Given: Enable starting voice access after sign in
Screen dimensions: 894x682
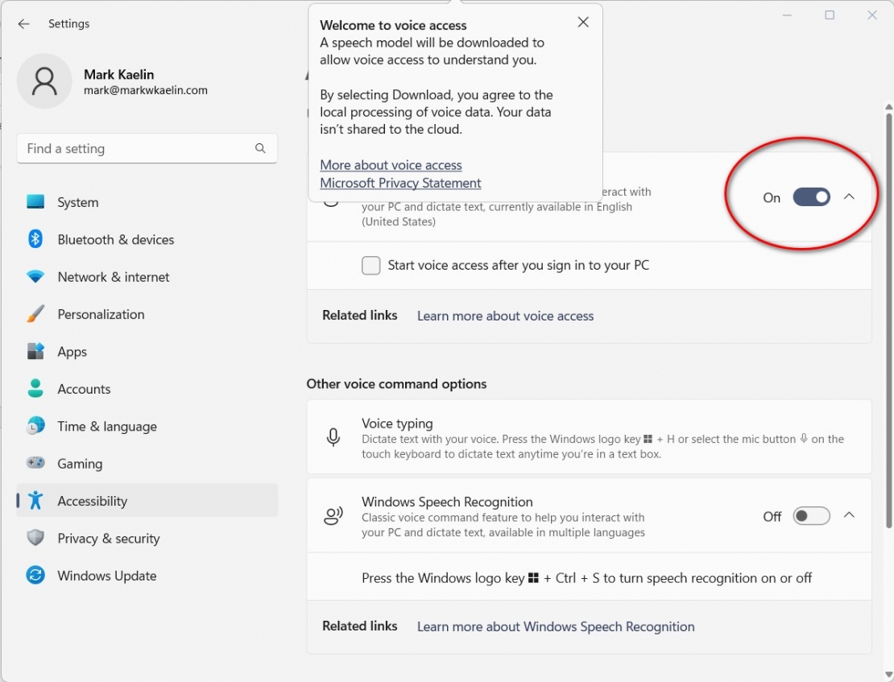Looking at the screenshot, I should pyautogui.click(x=370, y=265).
